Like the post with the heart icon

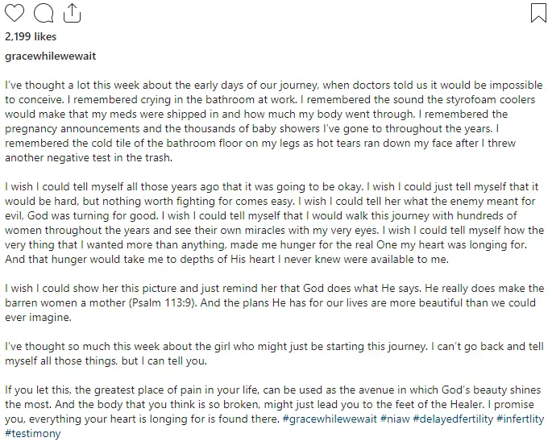(15, 13)
